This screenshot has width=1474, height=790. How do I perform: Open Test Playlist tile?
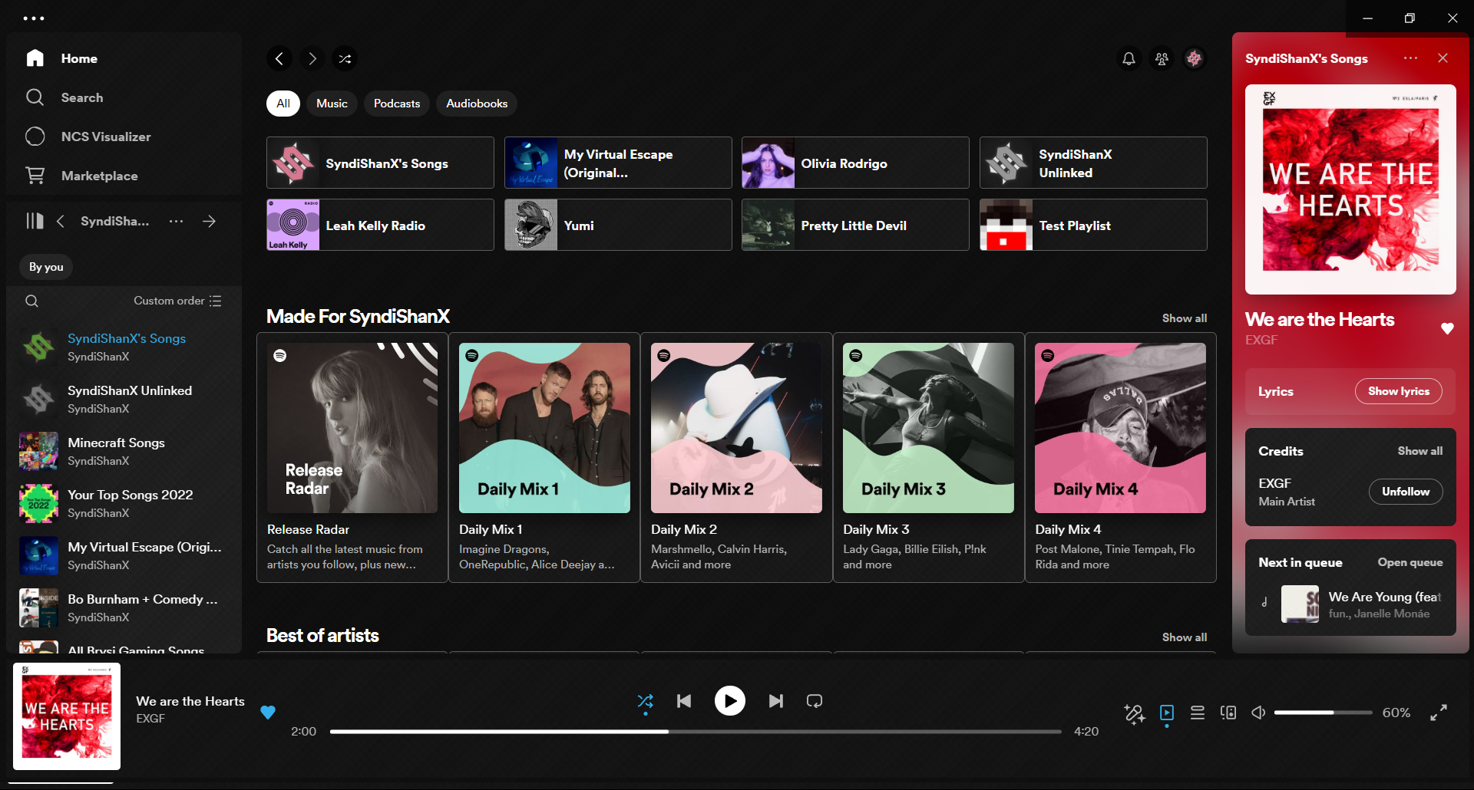[1093, 225]
